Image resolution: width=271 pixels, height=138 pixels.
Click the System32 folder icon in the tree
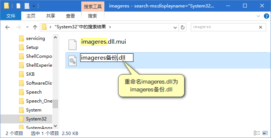click(21, 119)
